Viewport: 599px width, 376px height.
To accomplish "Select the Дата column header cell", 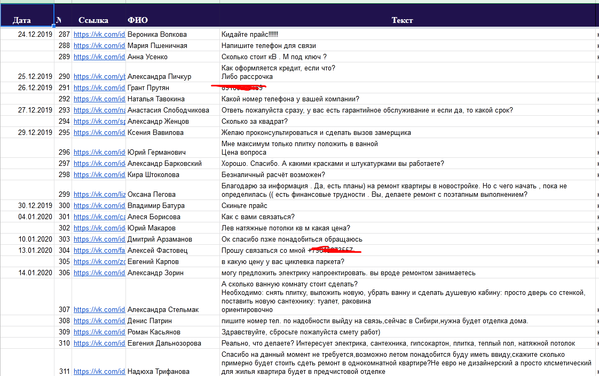I will (x=27, y=15).
